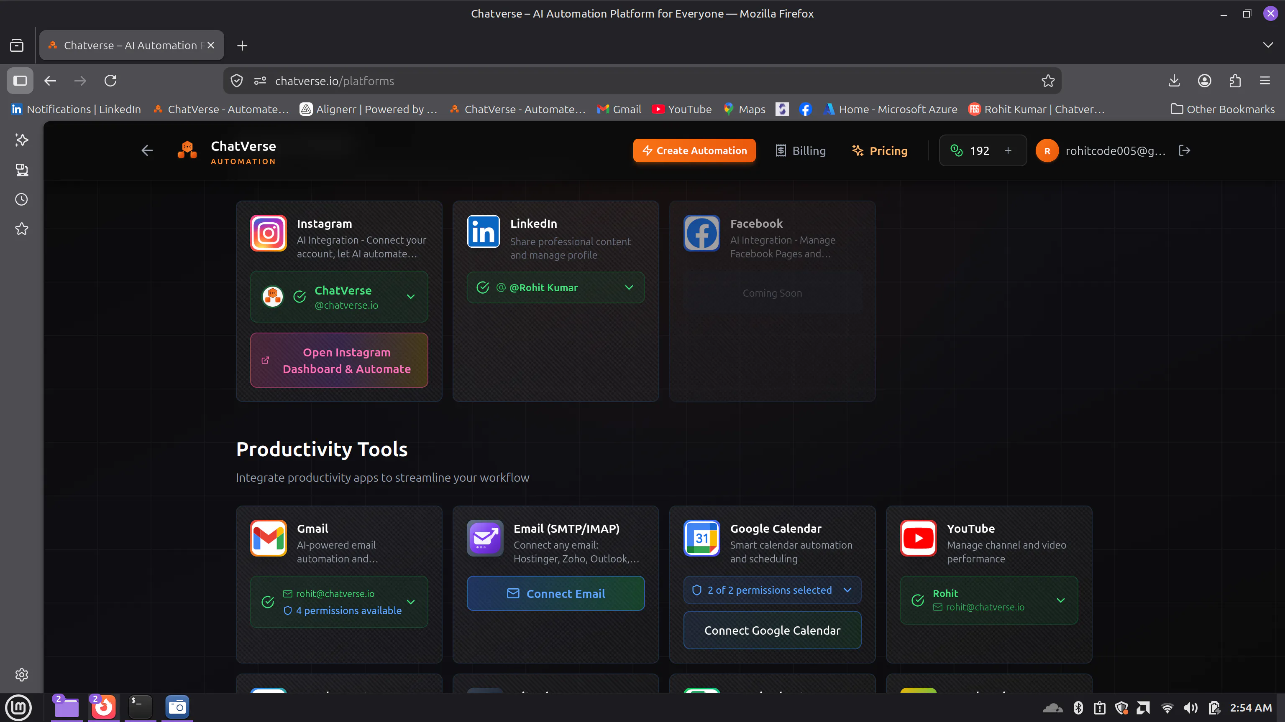Viewport: 1285px width, 722px height.
Task: Open the screenshot tool in taskbar
Action: 177,707
